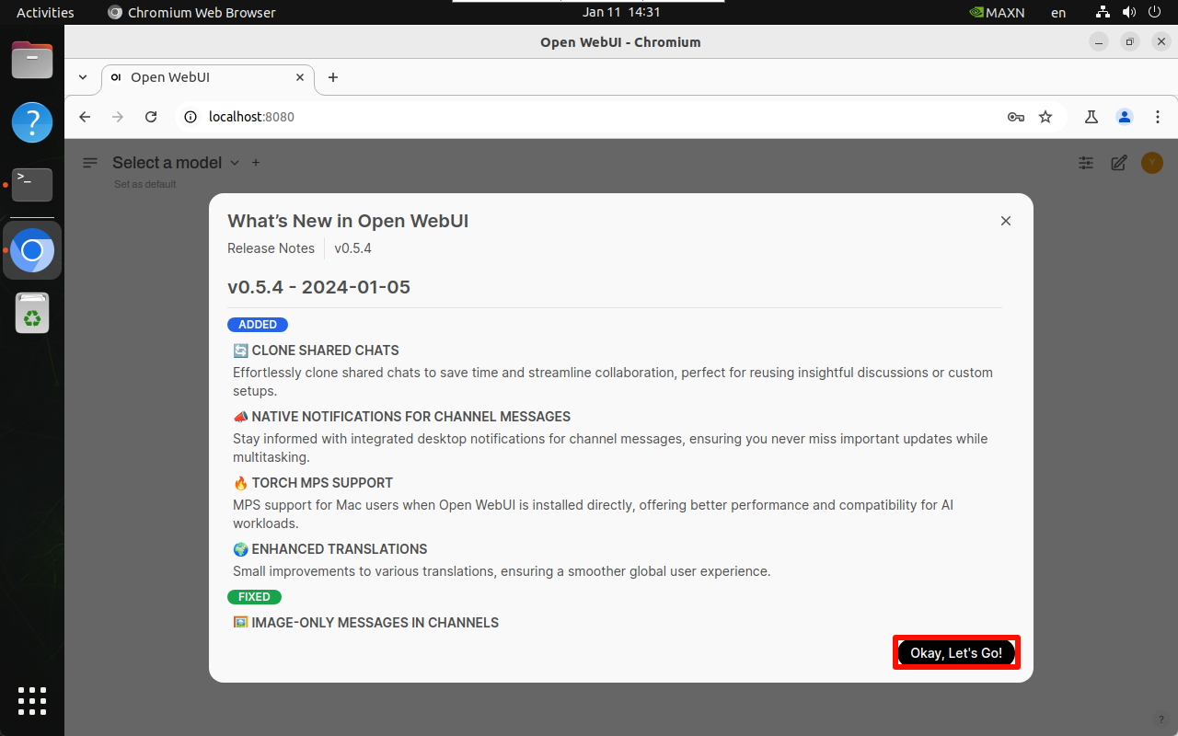The image size is (1178, 736).
Task: Open the user profile avatar menu
Action: pyautogui.click(x=1151, y=163)
